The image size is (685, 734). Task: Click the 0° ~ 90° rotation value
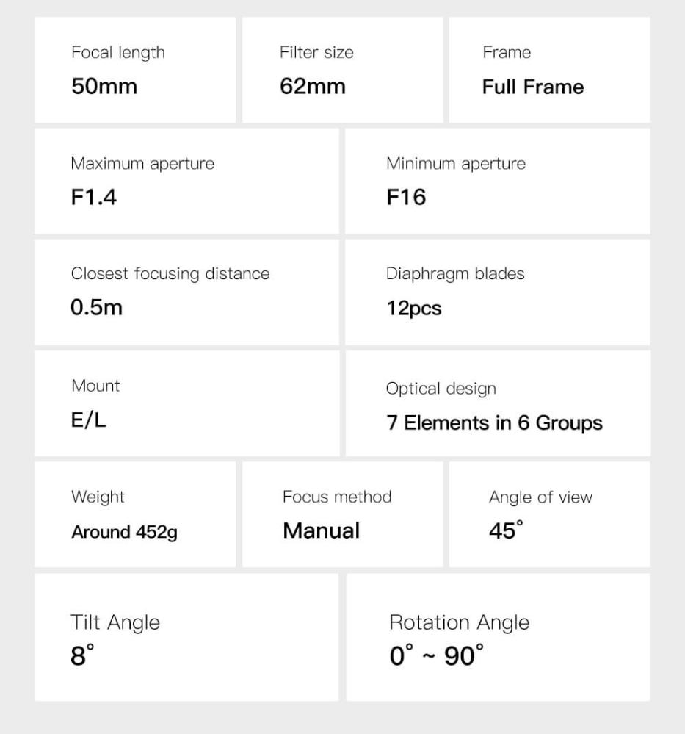[x=436, y=655]
